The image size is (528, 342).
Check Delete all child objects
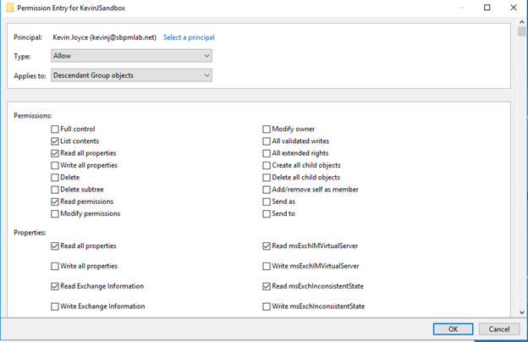[267, 178]
